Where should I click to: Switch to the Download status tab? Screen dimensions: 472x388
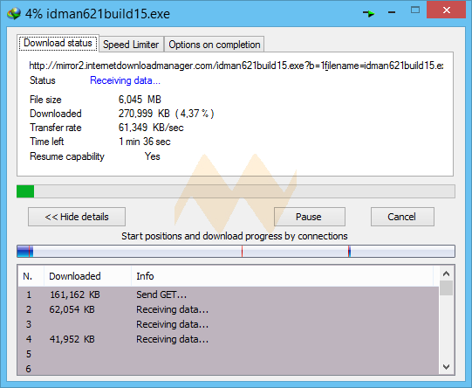(58, 43)
